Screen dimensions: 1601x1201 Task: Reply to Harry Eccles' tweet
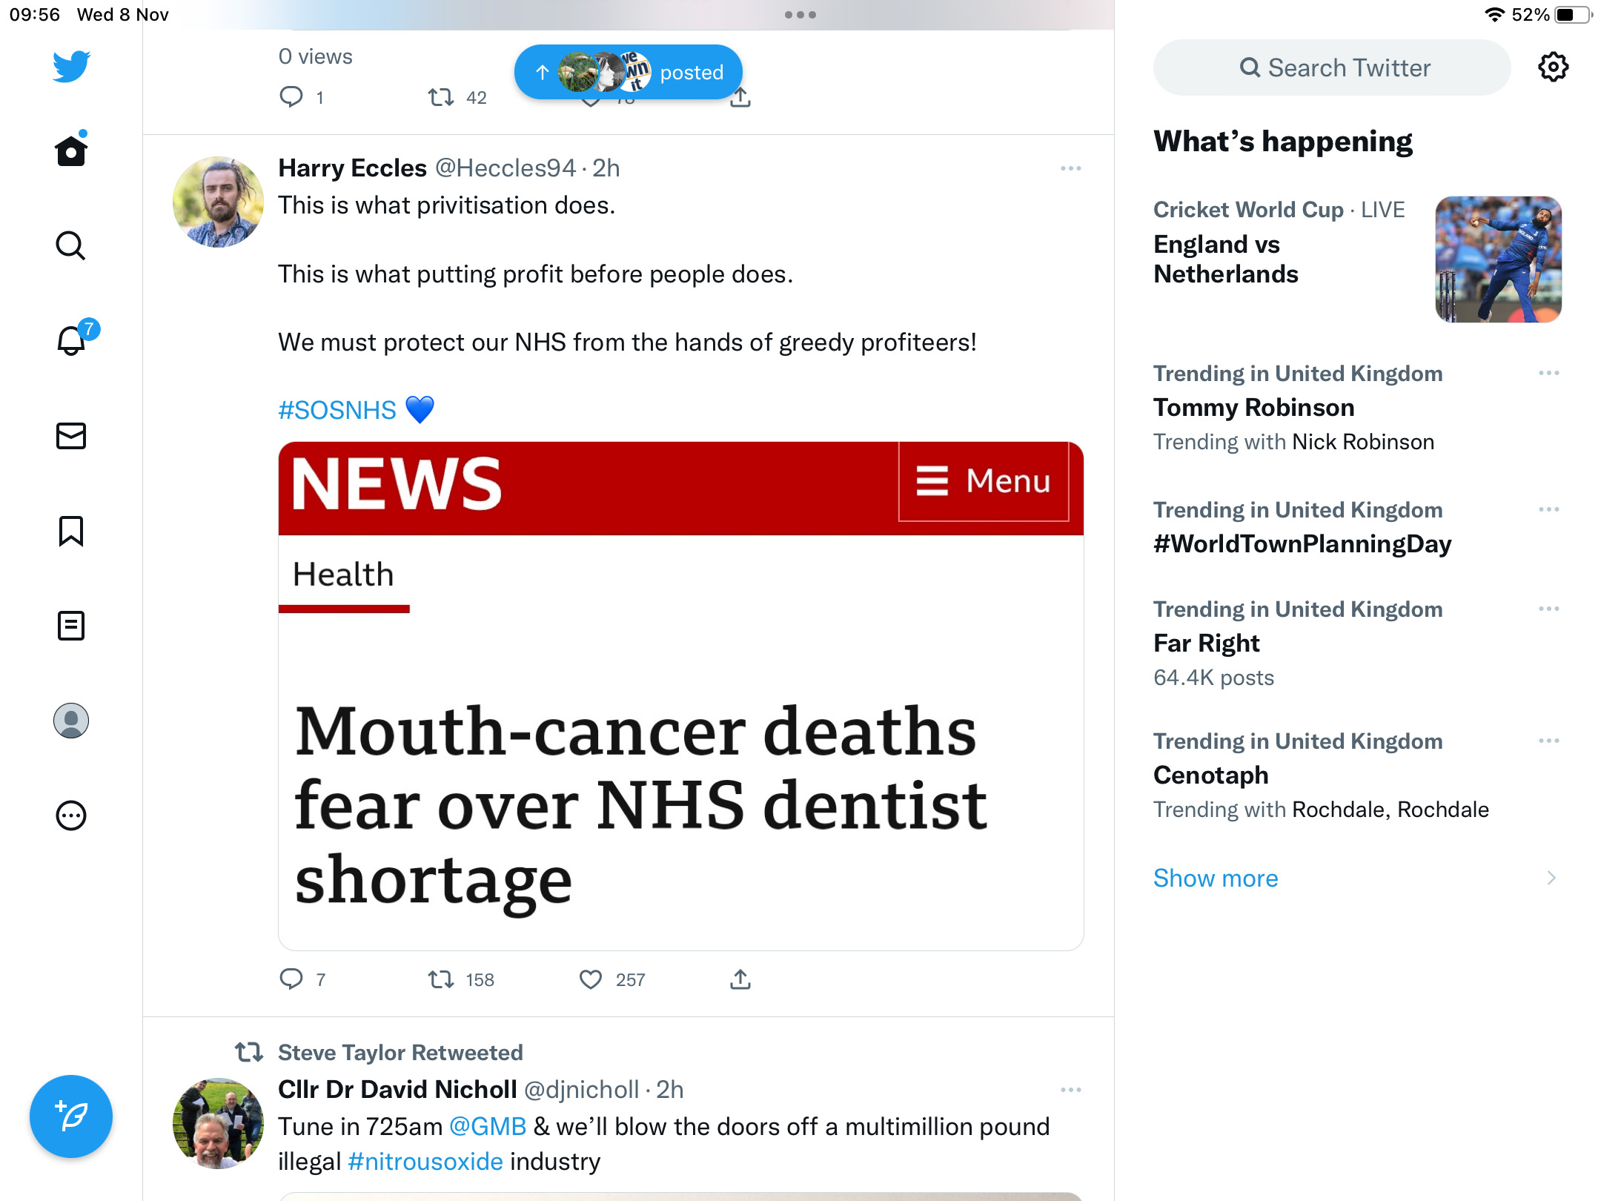click(x=291, y=979)
